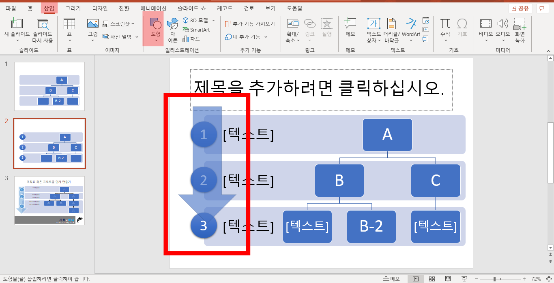Open the 애니메이션 animations tab
The image size is (554, 283).
(153, 8)
